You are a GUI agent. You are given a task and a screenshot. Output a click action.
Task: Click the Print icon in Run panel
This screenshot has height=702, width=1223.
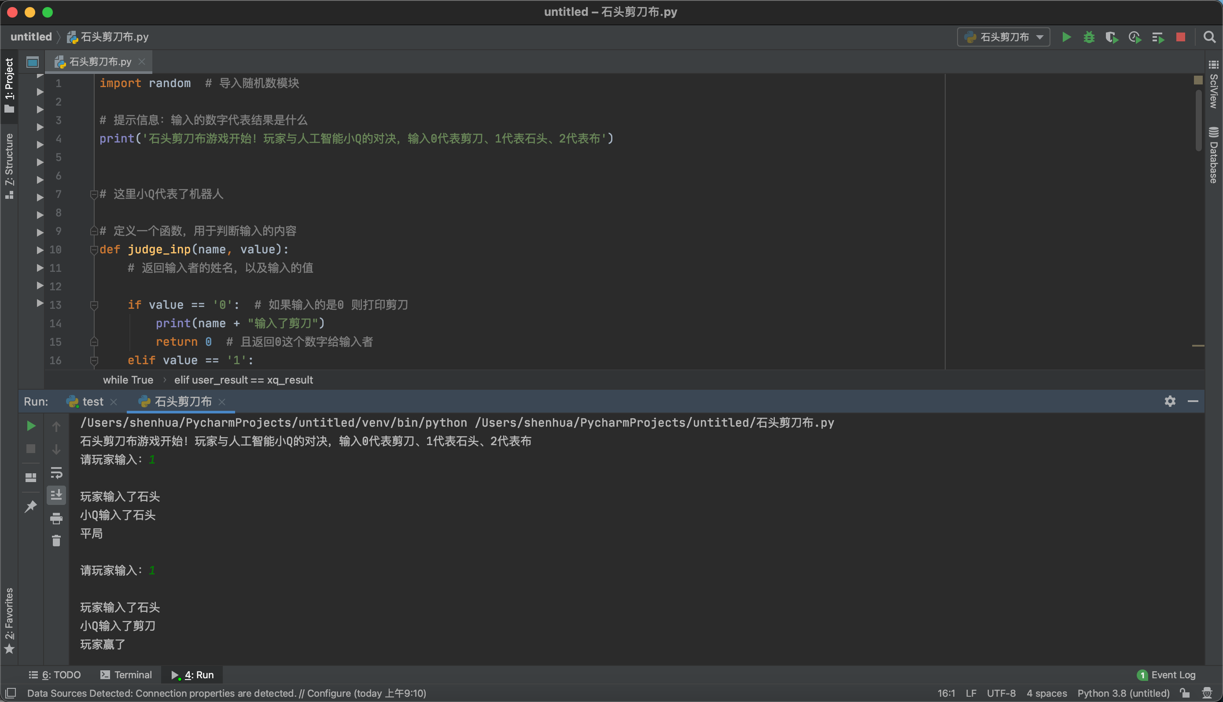(x=56, y=519)
